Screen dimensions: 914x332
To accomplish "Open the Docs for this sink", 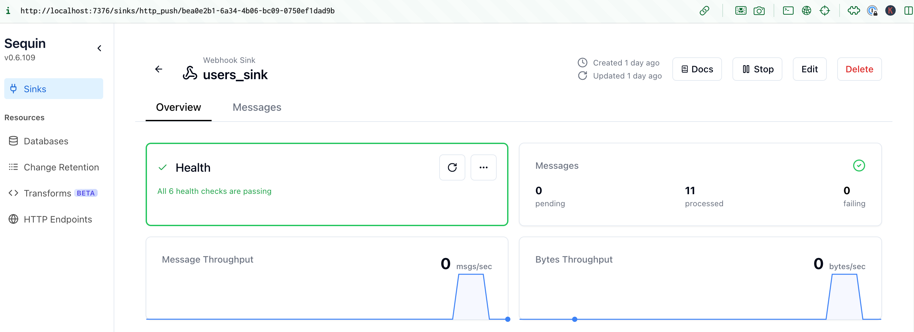I will click(697, 69).
